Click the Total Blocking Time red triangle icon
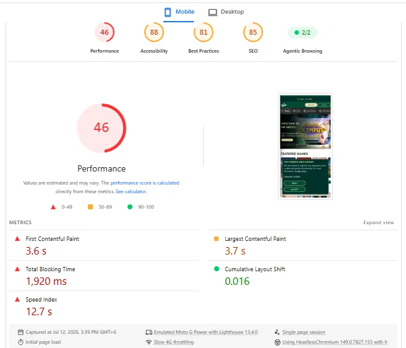The height and width of the screenshot is (348, 406). pos(17,269)
